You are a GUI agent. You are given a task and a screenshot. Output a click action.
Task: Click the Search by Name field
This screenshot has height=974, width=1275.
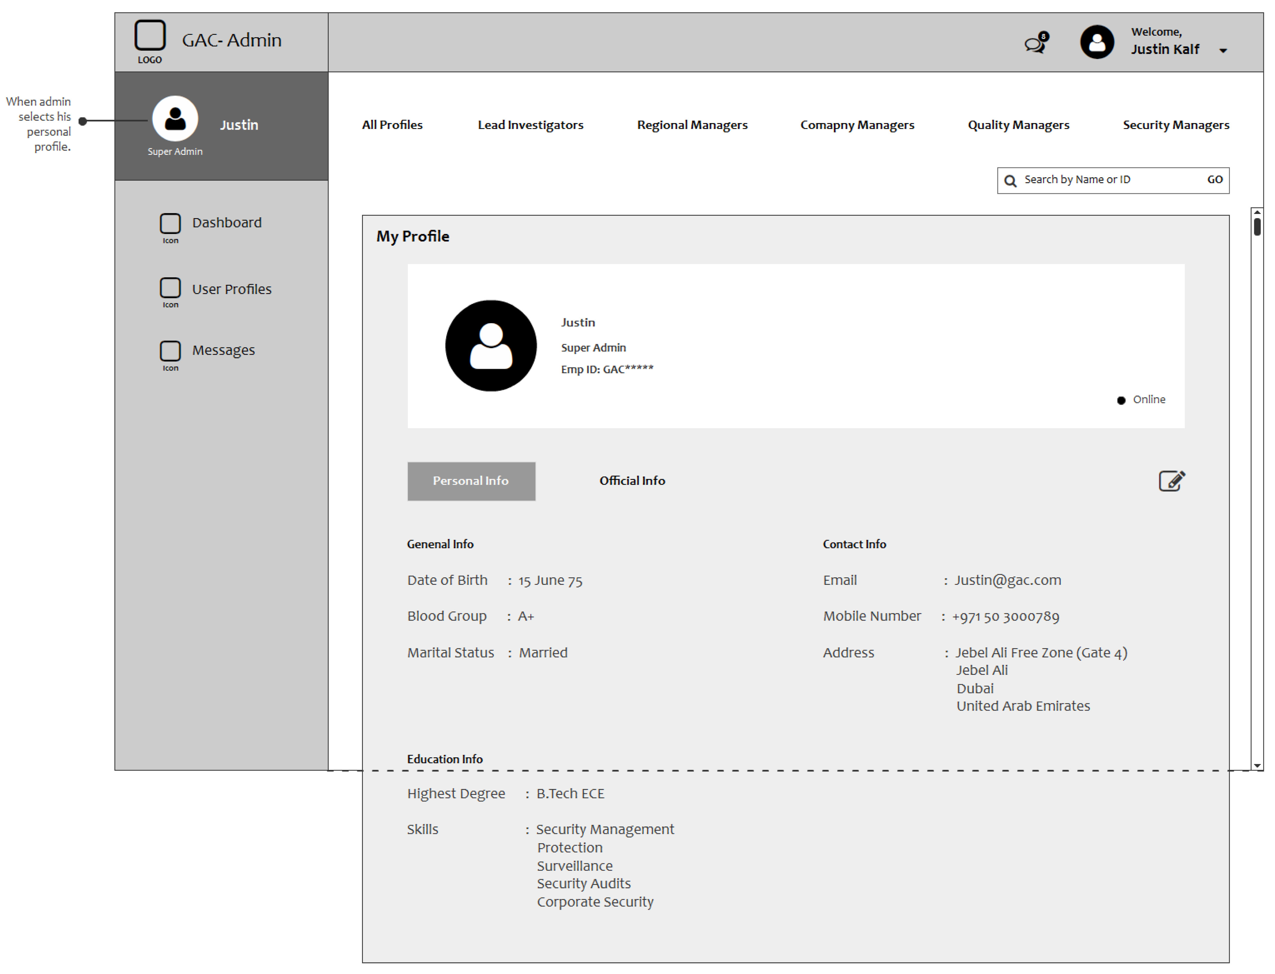pos(1102,180)
